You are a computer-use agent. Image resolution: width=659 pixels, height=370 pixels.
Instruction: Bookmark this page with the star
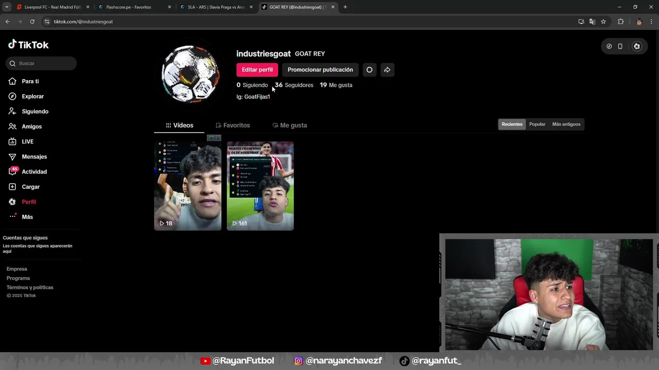click(603, 22)
